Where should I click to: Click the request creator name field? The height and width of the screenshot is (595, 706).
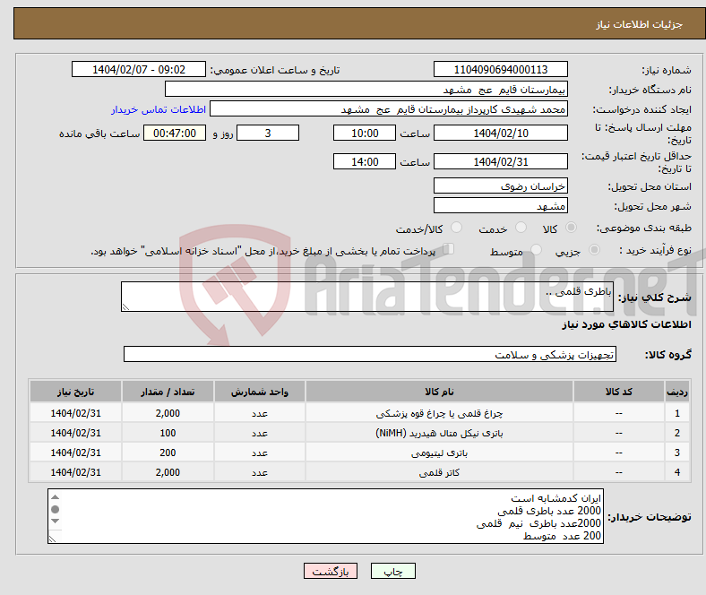tap(389, 109)
